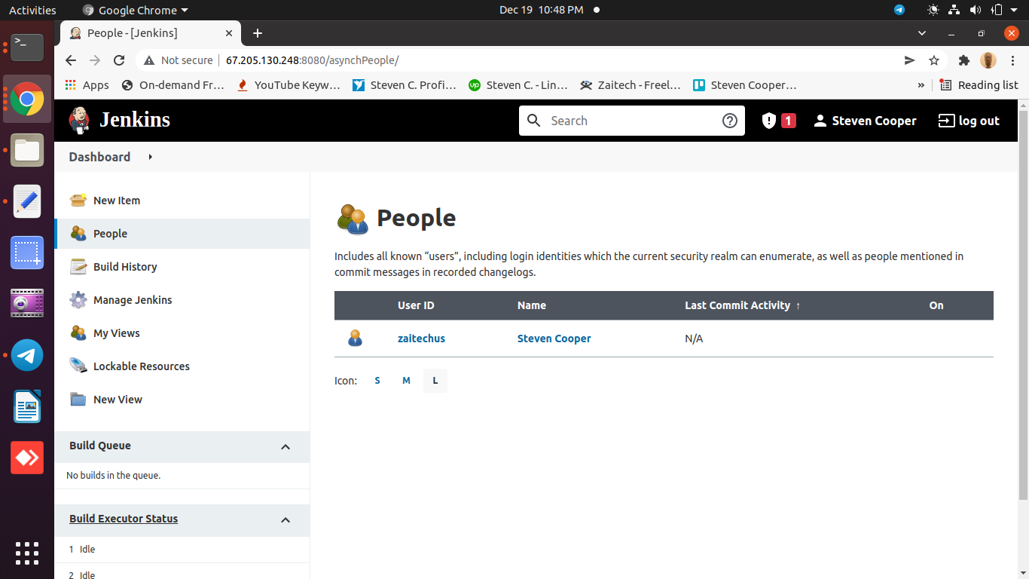
Task: Open the clock showing Dec 19 10:48 PM
Action: 541,10
